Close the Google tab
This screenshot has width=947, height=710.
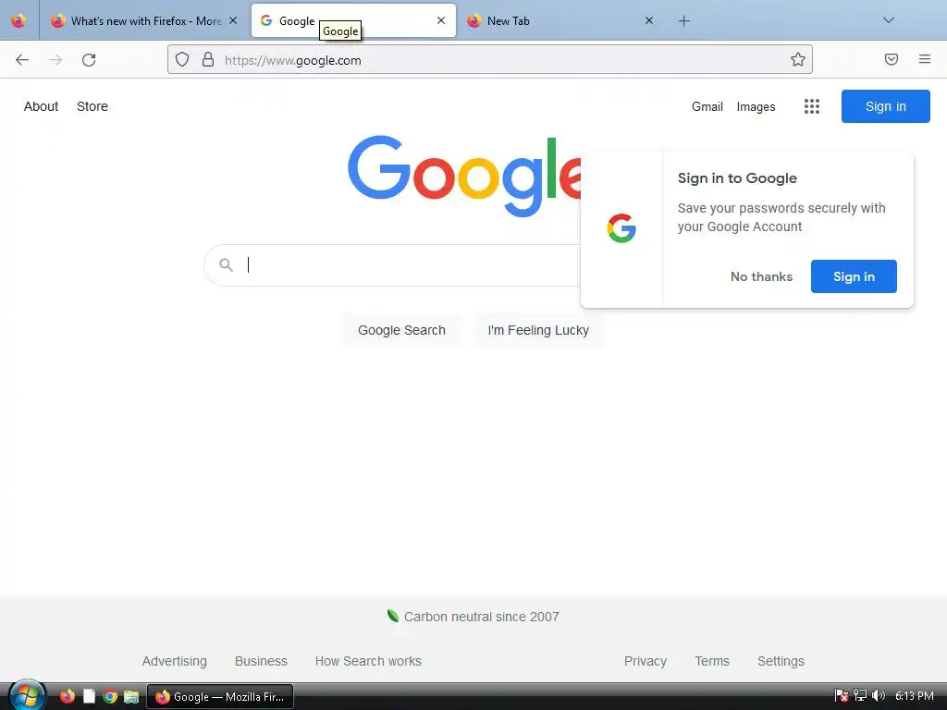point(441,20)
